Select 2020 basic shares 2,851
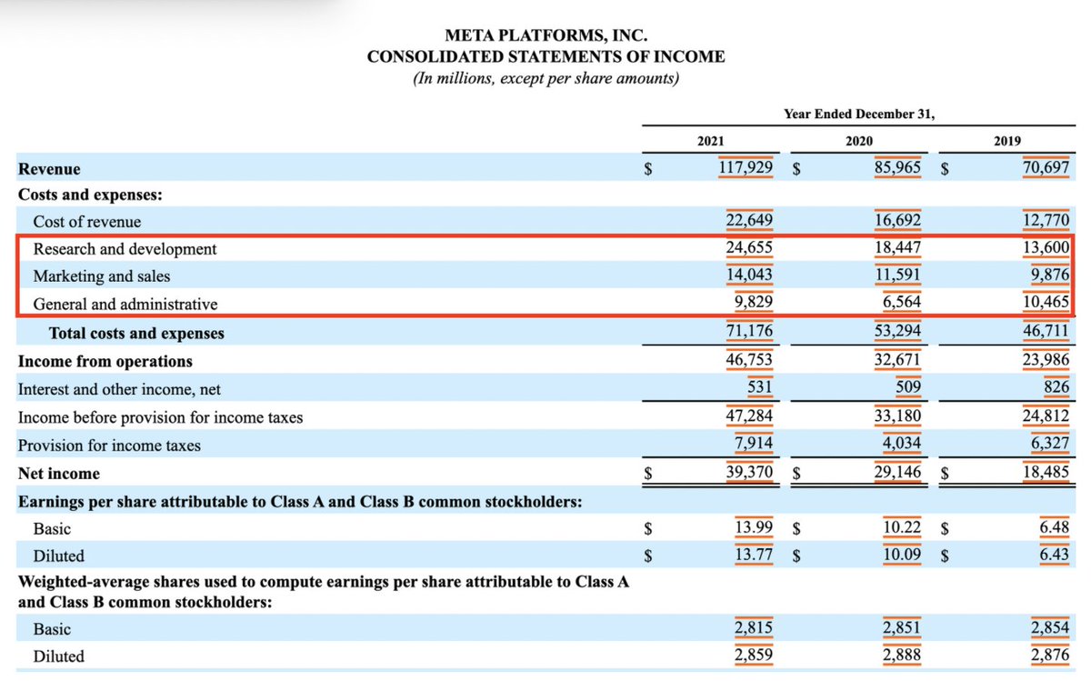This screenshot has height=681, width=1091. pyautogui.click(x=902, y=628)
